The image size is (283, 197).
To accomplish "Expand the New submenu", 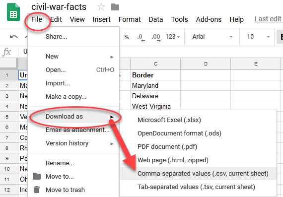I will point(73,57).
